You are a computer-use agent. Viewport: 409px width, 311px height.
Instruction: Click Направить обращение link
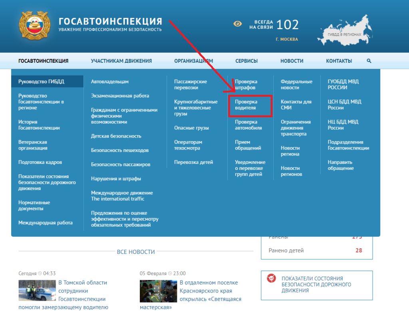coord(341,165)
